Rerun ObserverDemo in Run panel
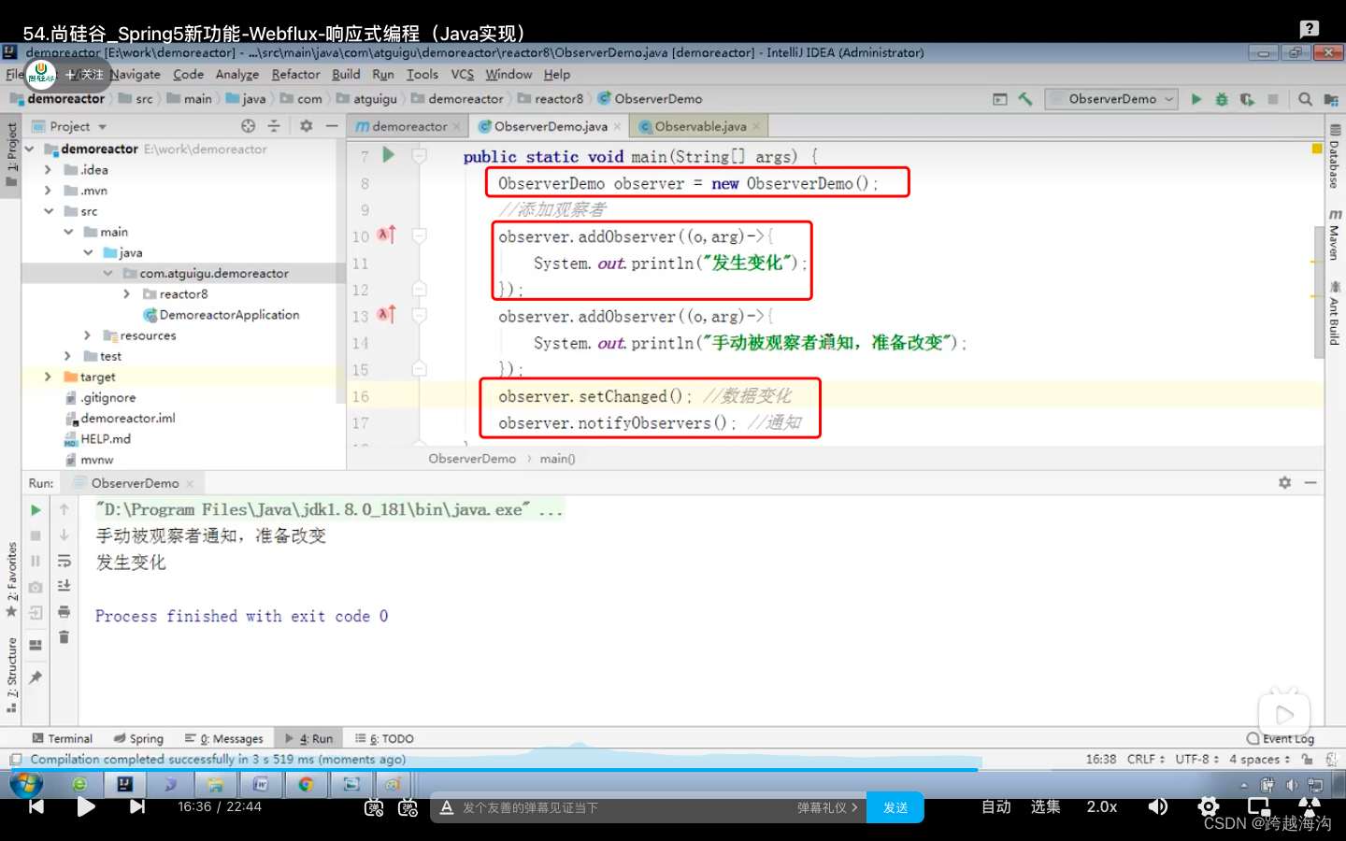The height and width of the screenshot is (841, 1346). click(x=36, y=510)
